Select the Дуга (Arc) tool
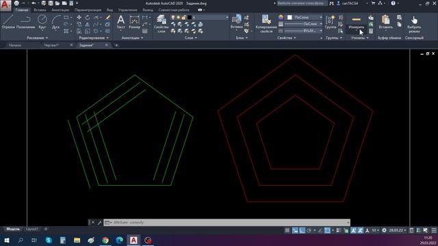This screenshot has width=438, height=246. [x=55, y=22]
